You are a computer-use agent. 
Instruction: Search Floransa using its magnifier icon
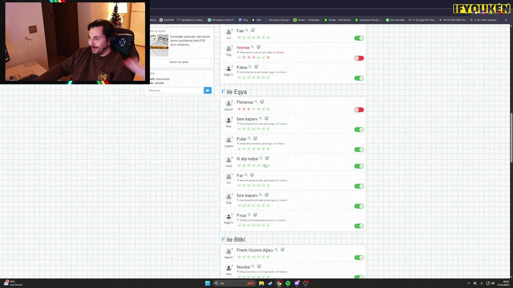(x=256, y=102)
